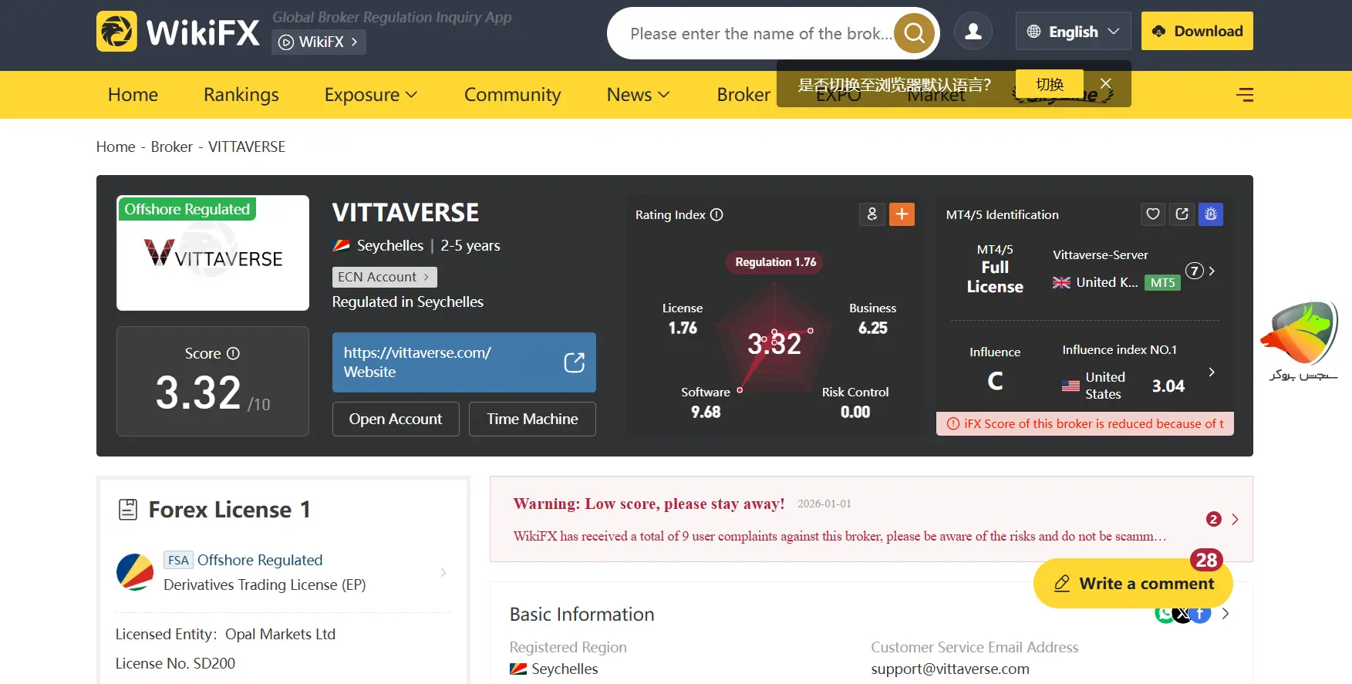Open the hamburger menu icon
This screenshot has width=1352, height=684.
[x=1244, y=95]
